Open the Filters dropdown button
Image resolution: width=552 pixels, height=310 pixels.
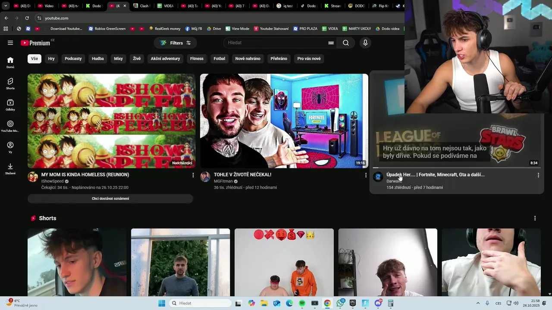[x=175, y=43]
